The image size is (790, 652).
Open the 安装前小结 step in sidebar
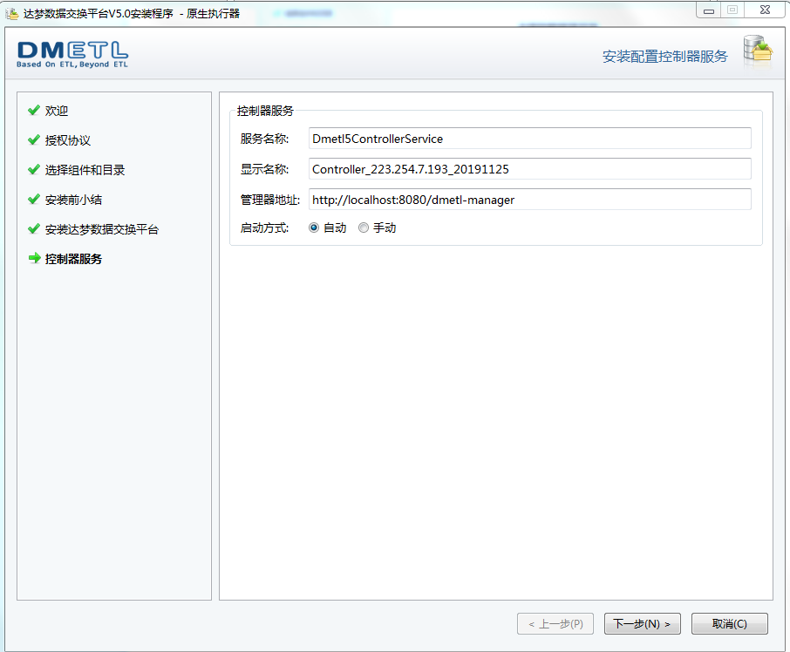[x=73, y=200]
